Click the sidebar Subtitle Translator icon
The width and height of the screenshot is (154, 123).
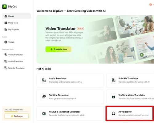[x=6, y=68]
